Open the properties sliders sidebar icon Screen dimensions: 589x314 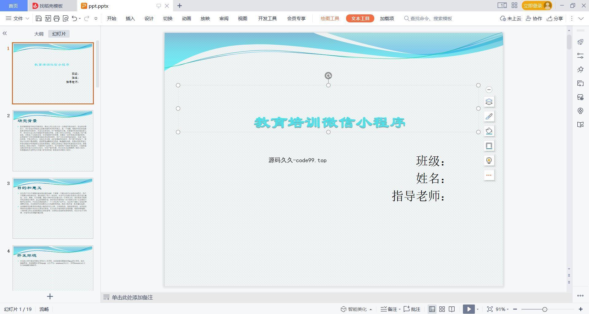pyautogui.click(x=580, y=56)
